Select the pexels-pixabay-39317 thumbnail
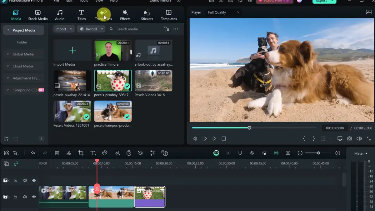 coord(113,80)
